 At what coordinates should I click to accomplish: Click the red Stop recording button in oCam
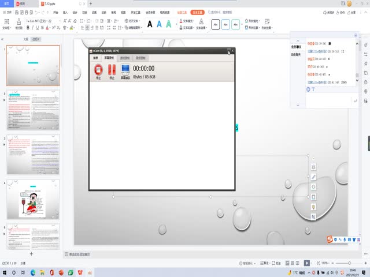(98, 70)
